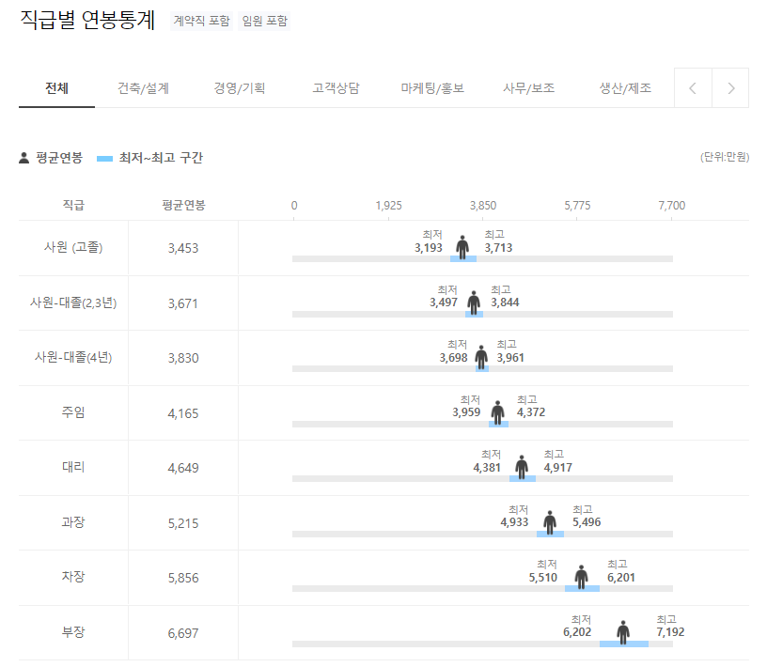Click the maximum value 7,192 for 부장

670,632
